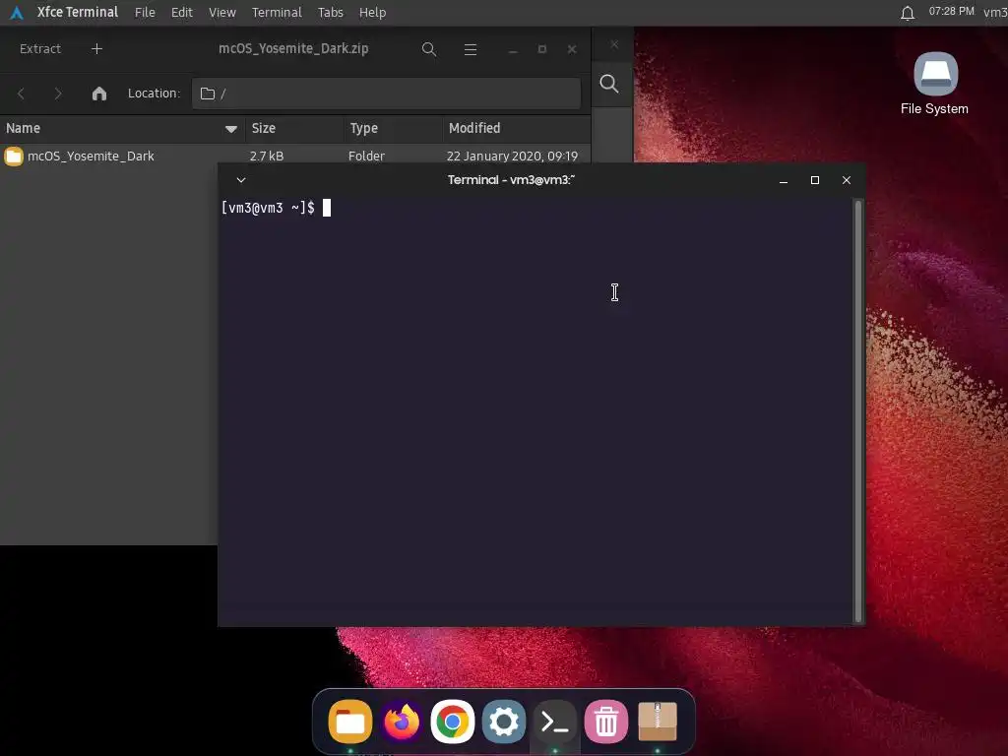This screenshot has height=756, width=1008.
Task: Open the Edit menu
Action: [x=181, y=12]
